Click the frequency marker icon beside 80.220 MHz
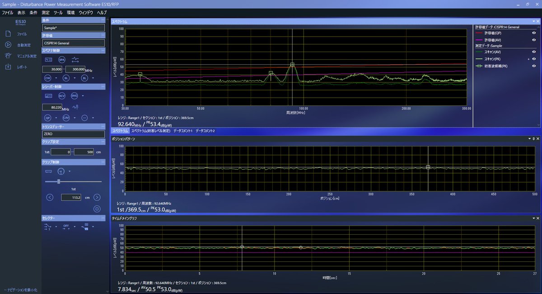This screenshot has height=294, width=542. click(x=75, y=107)
